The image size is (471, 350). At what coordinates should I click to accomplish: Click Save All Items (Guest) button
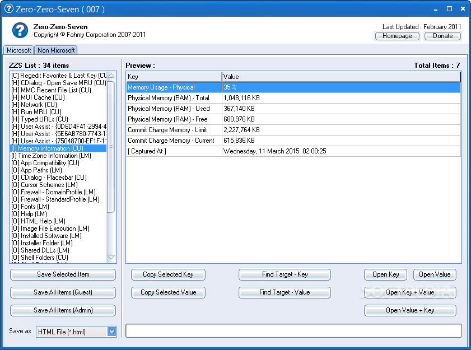[63, 292]
